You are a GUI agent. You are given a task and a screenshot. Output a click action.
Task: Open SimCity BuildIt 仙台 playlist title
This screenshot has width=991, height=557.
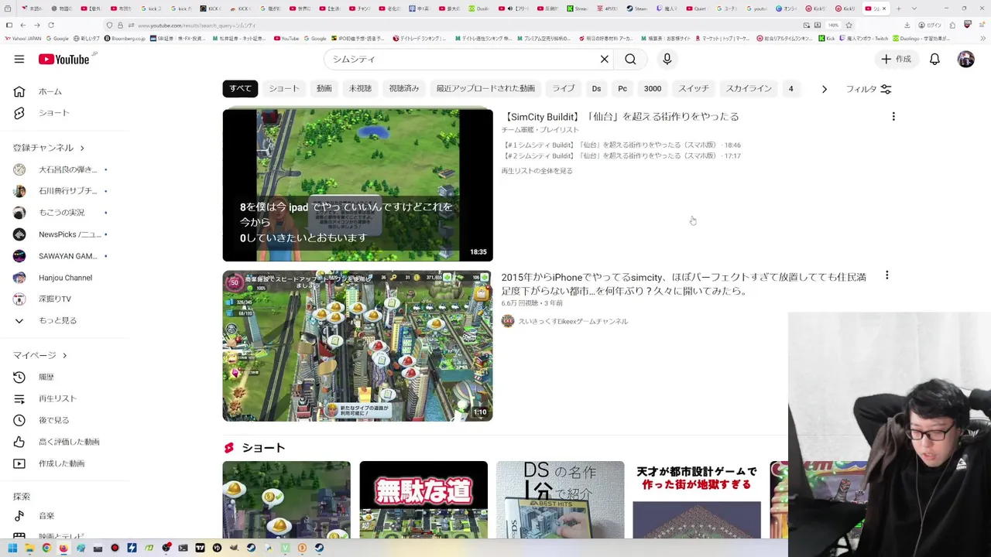pyautogui.click(x=620, y=117)
